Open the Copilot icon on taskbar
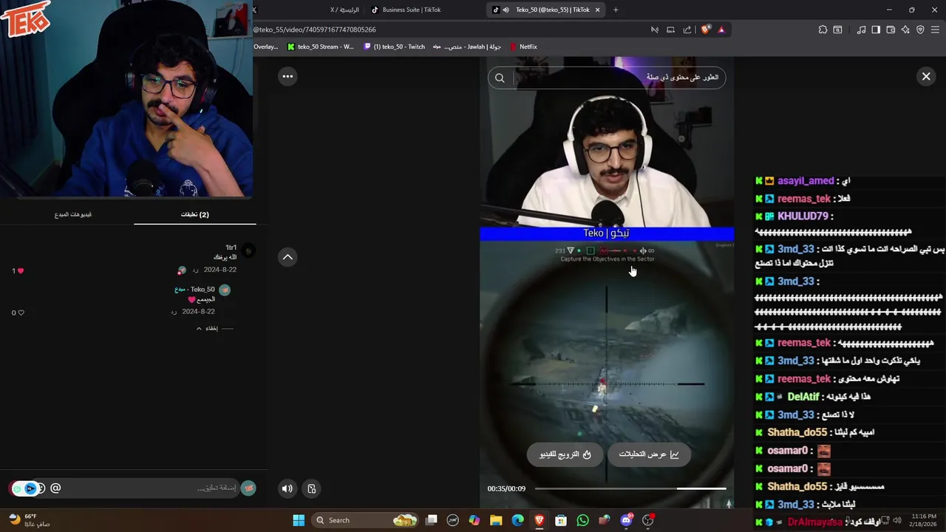Screen dimensions: 946x532 click(x=474, y=520)
